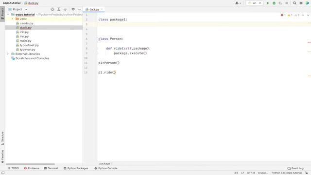Screen dimensions: 311x175
Task: Click the typo count indicator in editor
Action: pyautogui.click(x=297, y=15)
